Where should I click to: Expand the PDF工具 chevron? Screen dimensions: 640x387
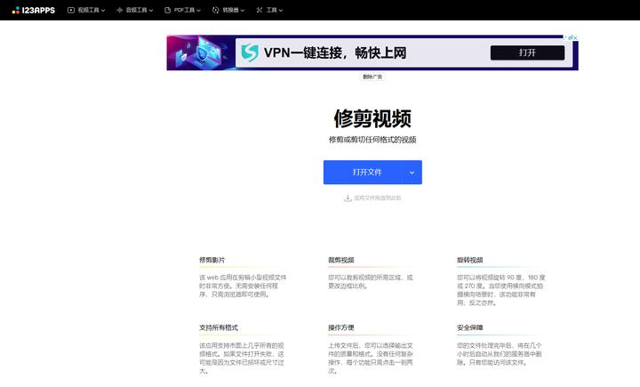pyautogui.click(x=198, y=11)
